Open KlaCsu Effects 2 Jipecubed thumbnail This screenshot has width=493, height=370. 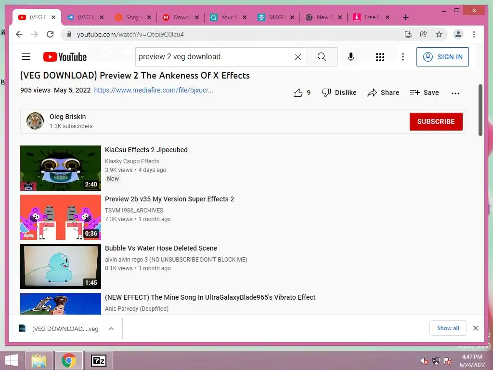pos(61,168)
